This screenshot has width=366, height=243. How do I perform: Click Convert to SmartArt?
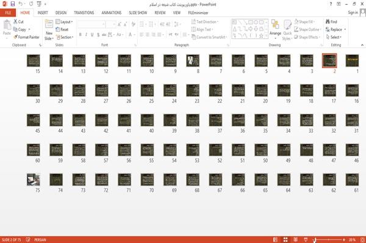coord(209,37)
